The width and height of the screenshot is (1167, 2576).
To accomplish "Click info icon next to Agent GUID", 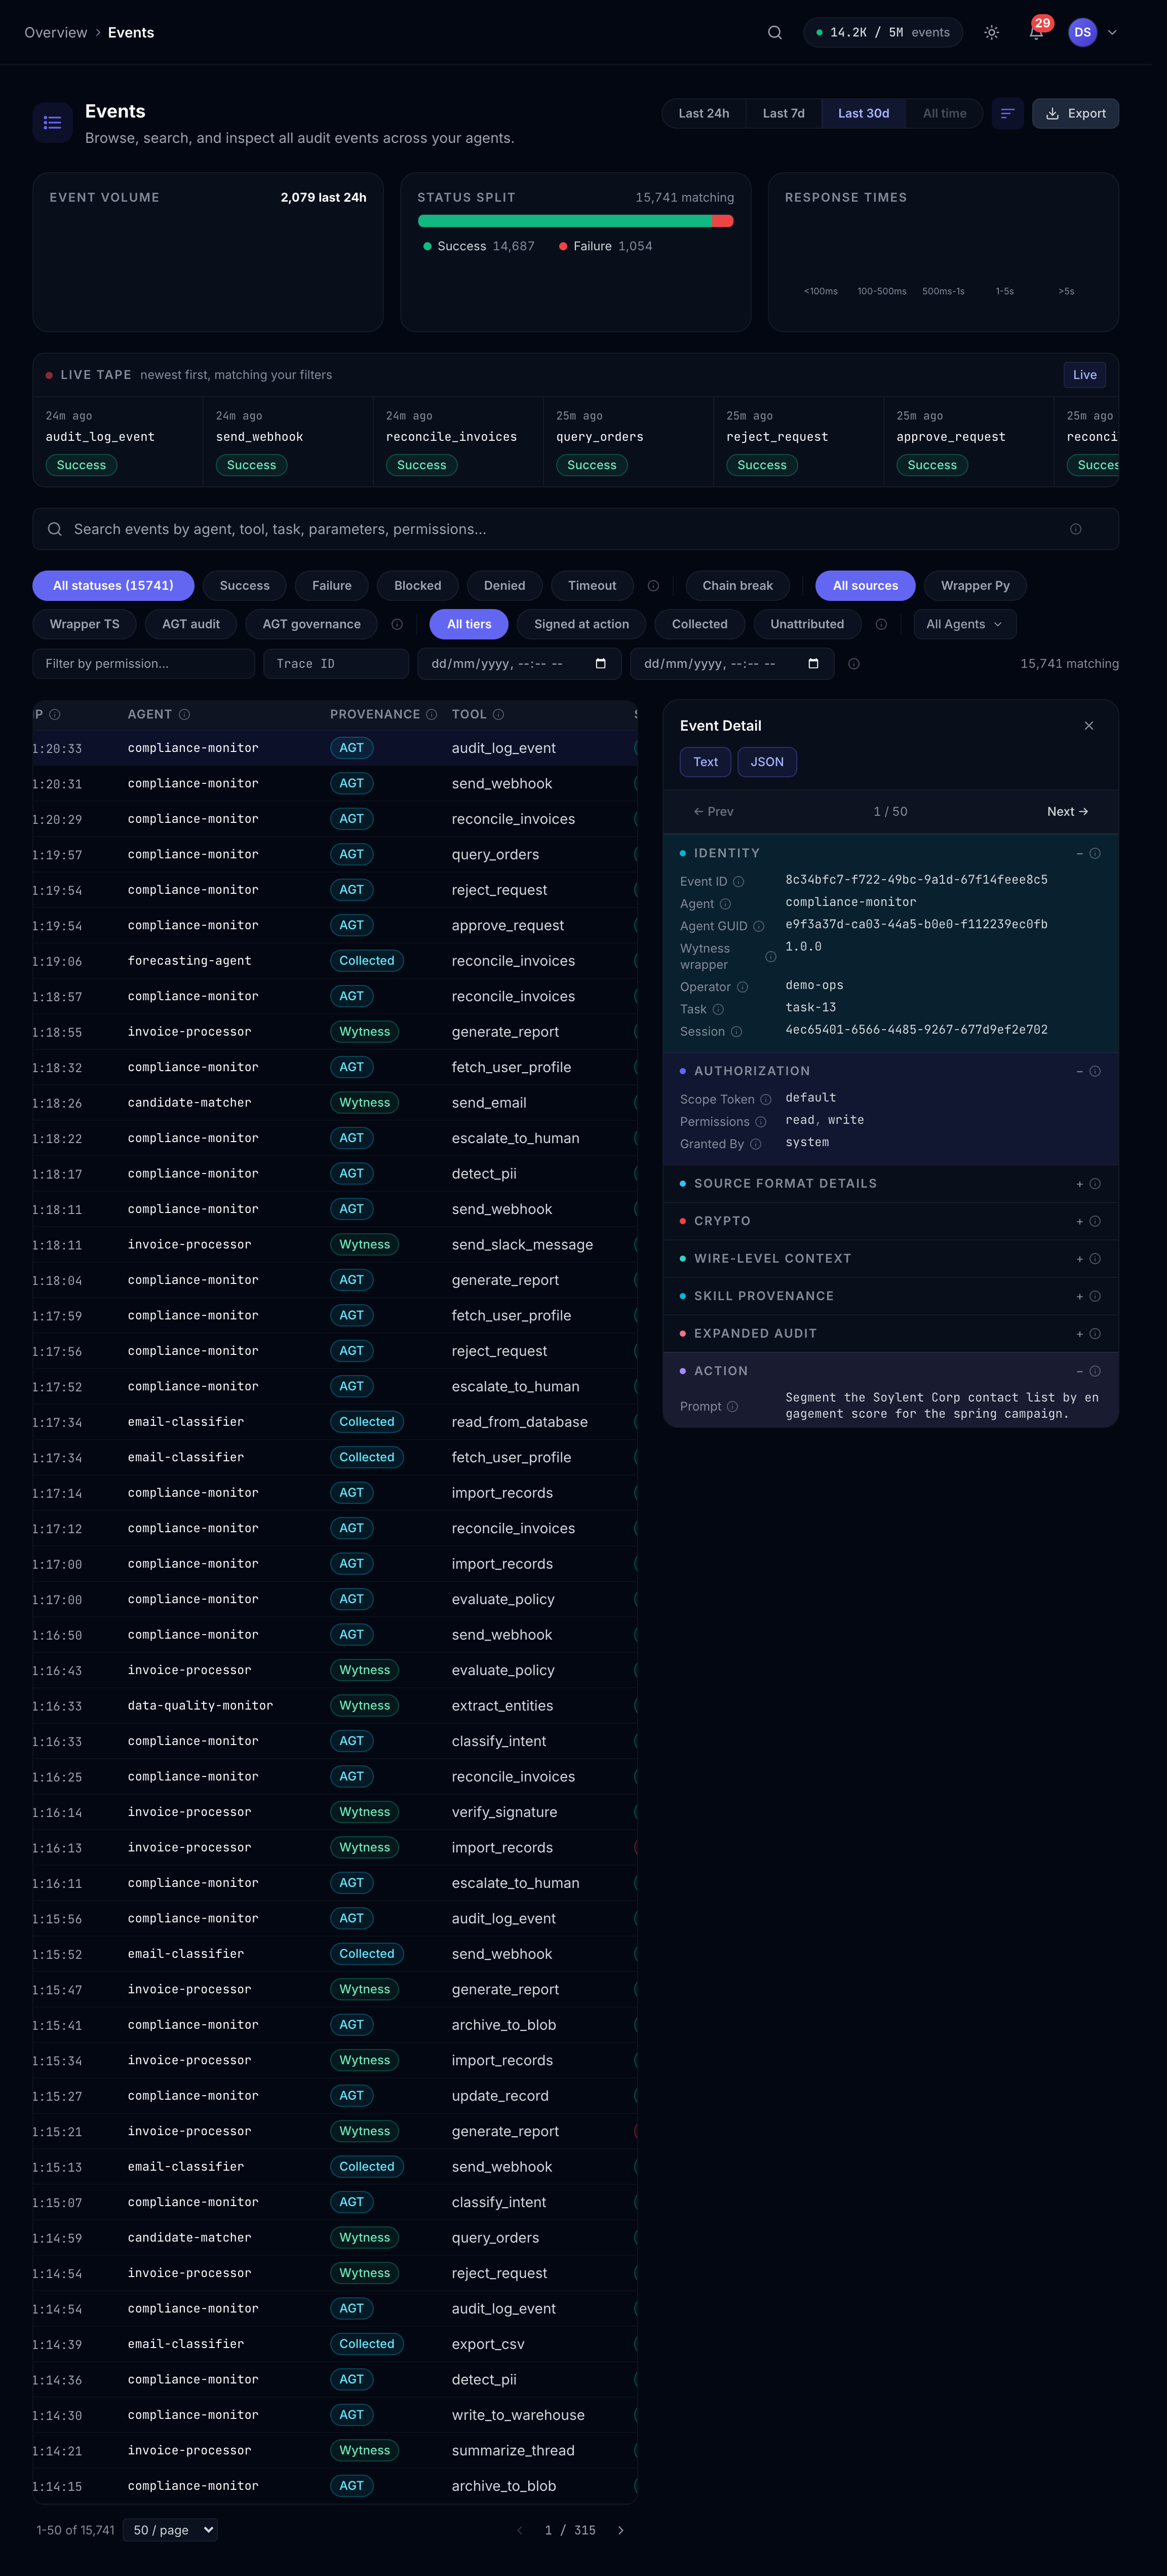I will point(758,926).
